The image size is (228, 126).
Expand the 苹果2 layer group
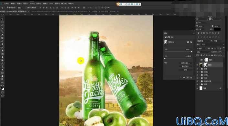(200, 72)
